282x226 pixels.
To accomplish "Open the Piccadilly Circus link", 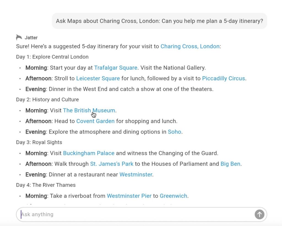I will click(x=223, y=79).
